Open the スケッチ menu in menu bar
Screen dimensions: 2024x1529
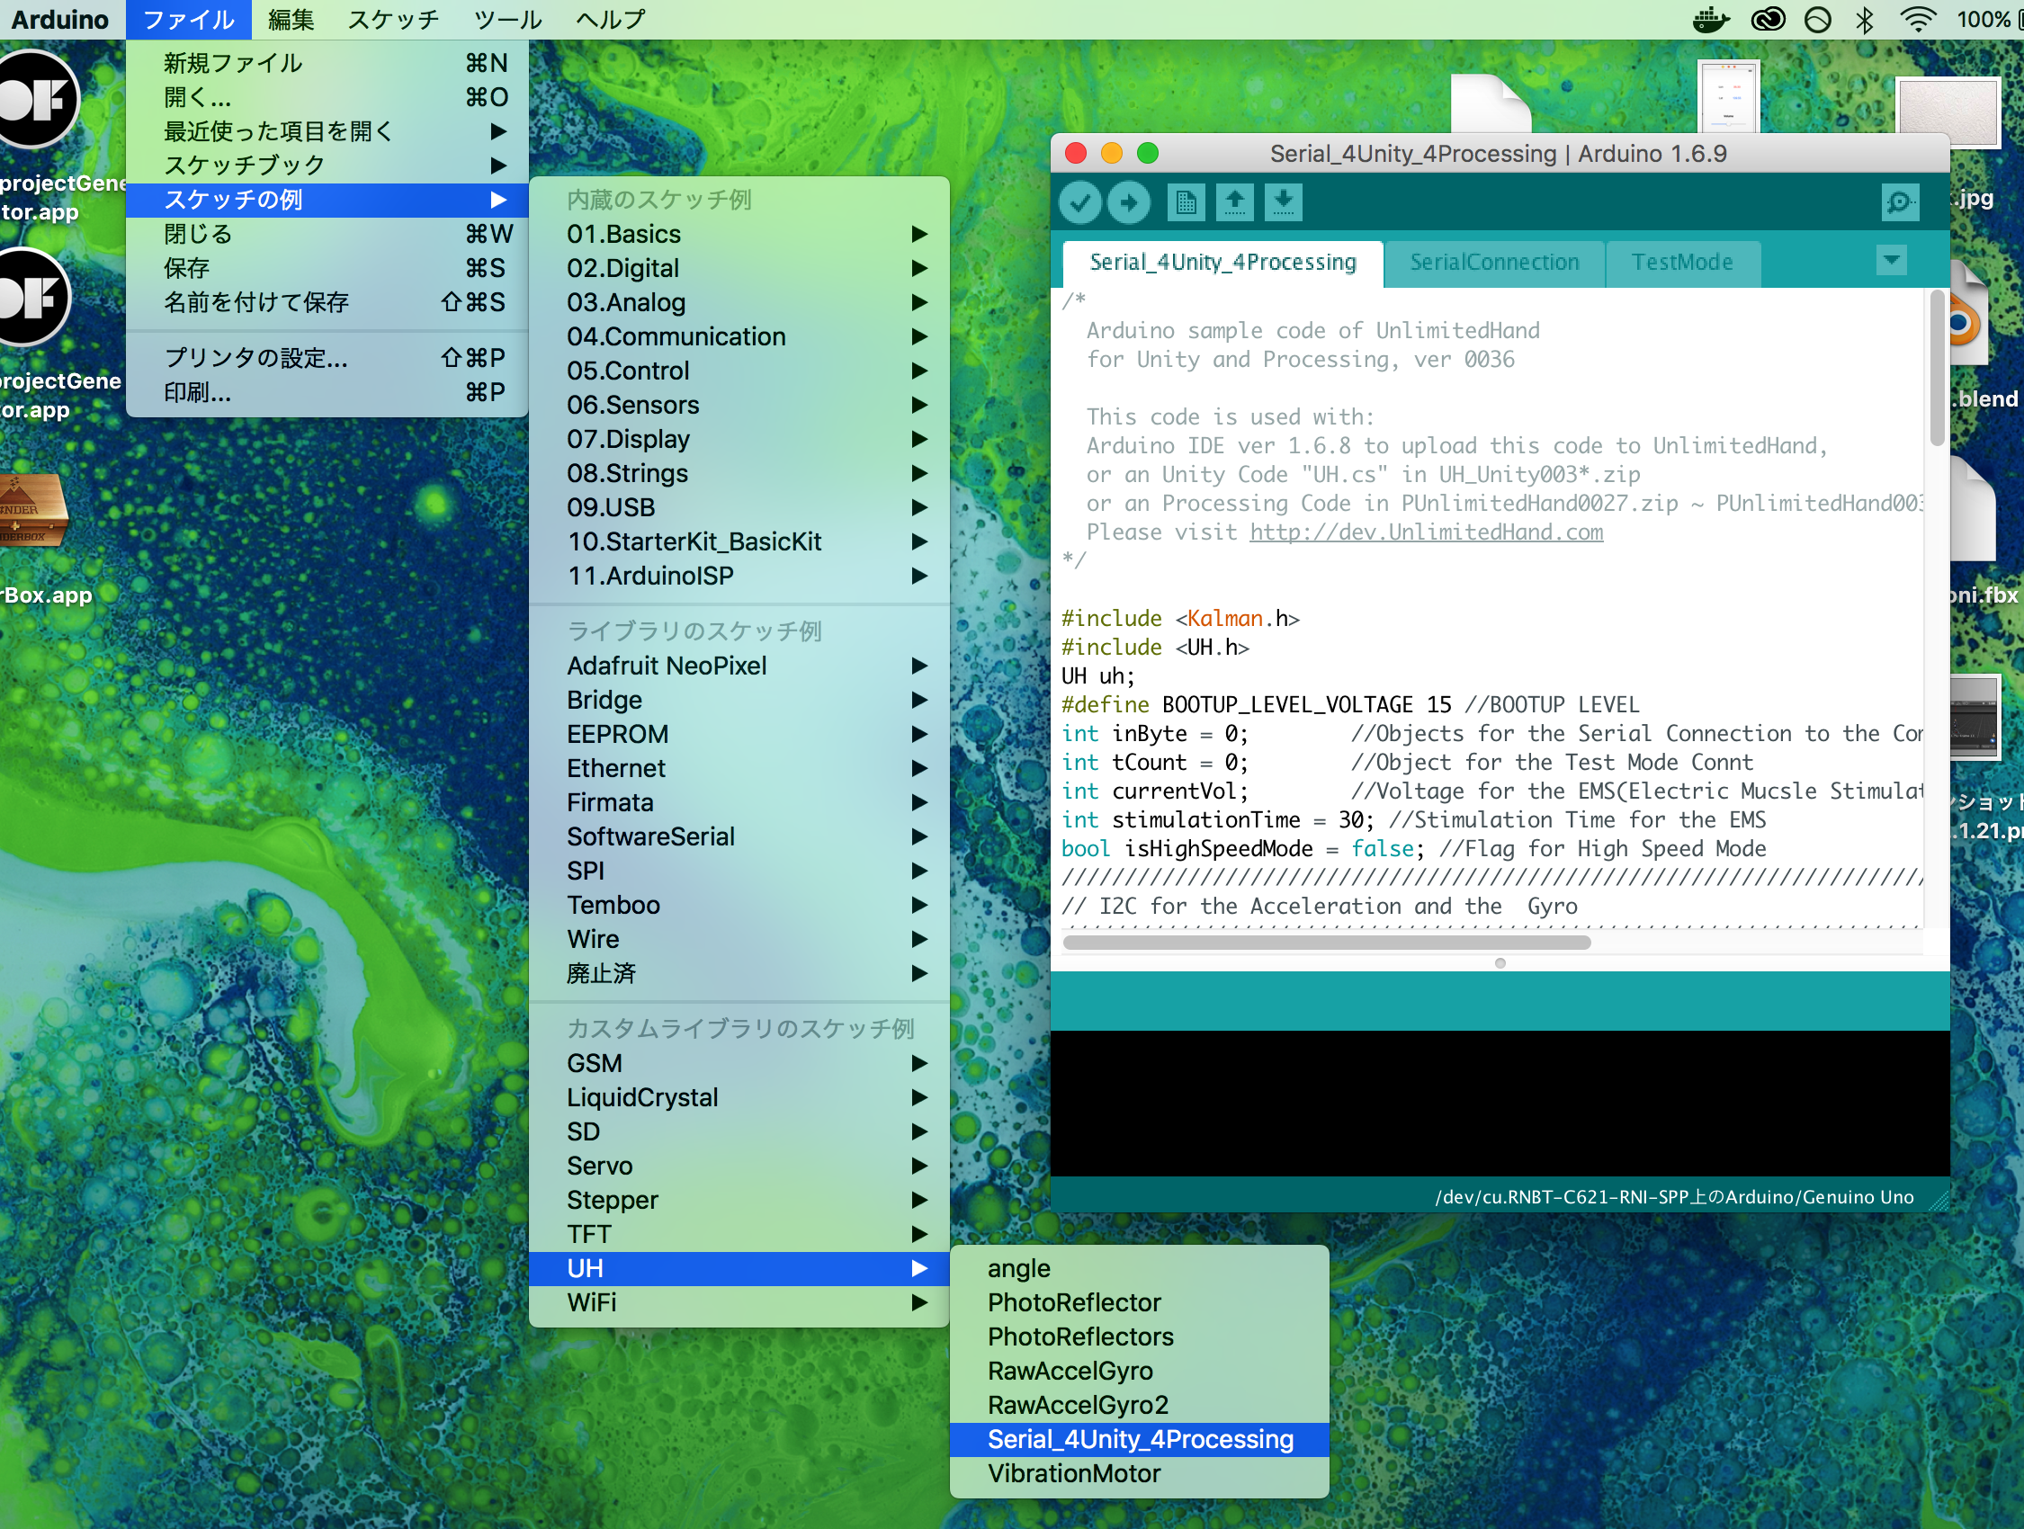coord(393,19)
